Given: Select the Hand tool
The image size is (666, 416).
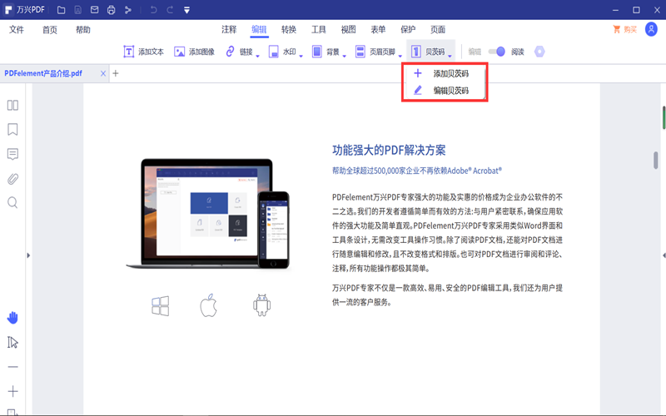Looking at the screenshot, I should point(12,317).
